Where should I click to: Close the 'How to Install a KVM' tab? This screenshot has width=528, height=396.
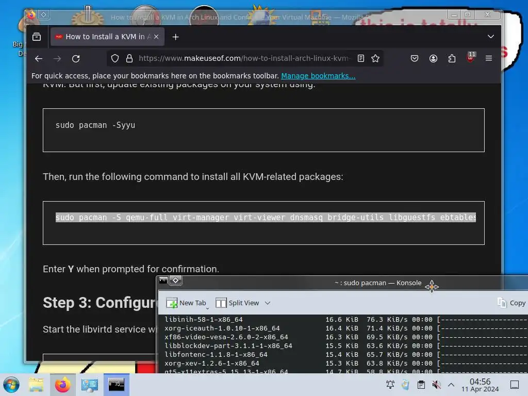click(x=156, y=37)
